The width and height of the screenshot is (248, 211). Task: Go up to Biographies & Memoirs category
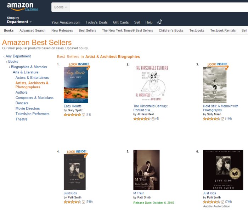29,67
